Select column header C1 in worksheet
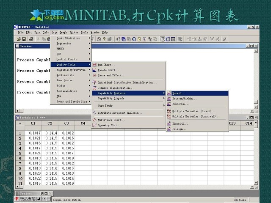Image resolution: width=271 pixels, height=203 pixels. tap(33, 123)
